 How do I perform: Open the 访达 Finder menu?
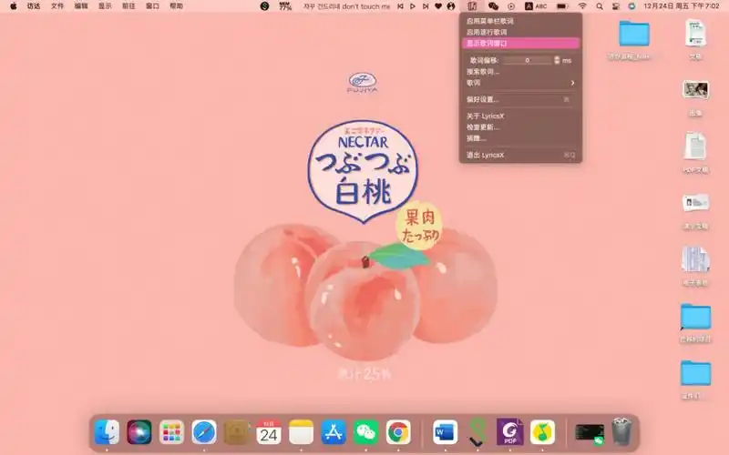(x=34, y=6)
